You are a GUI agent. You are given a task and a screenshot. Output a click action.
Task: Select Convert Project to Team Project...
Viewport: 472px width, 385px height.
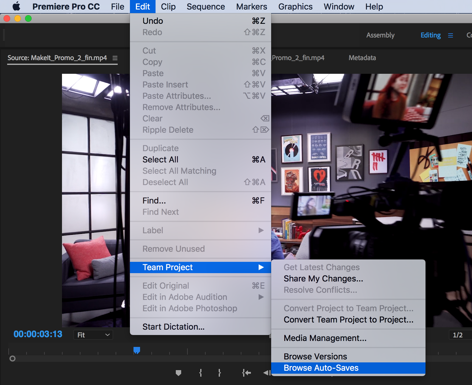pos(348,308)
